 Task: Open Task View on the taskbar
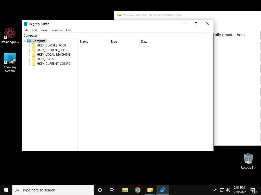click(112, 190)
